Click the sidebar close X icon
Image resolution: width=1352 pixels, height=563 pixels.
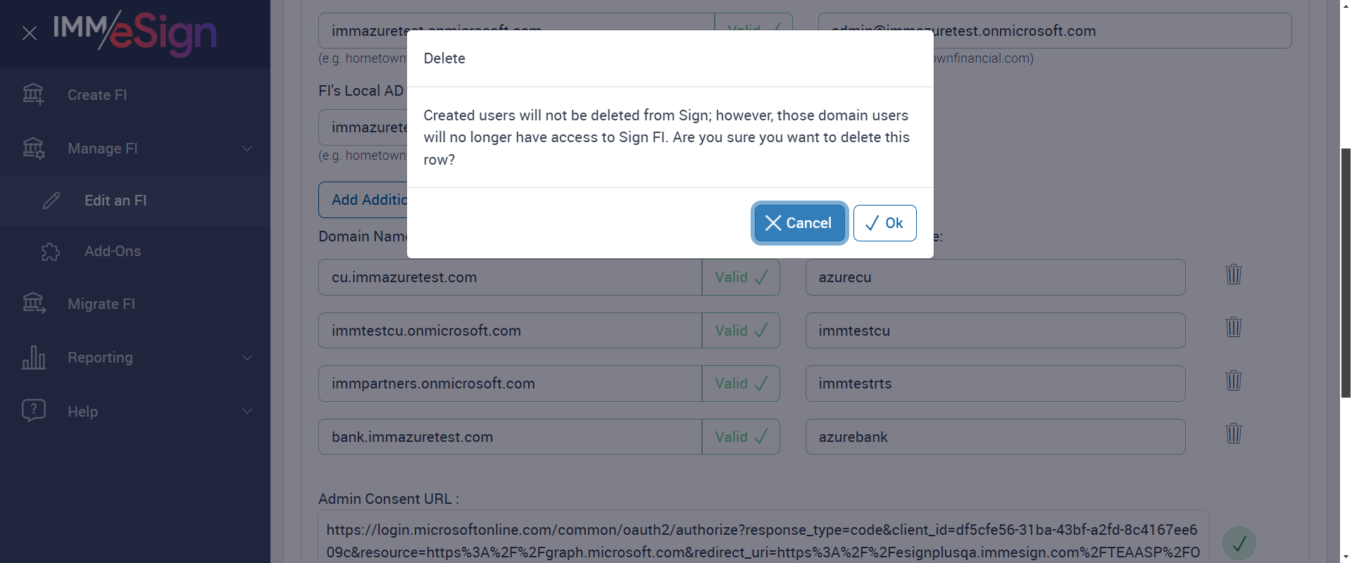30,33
